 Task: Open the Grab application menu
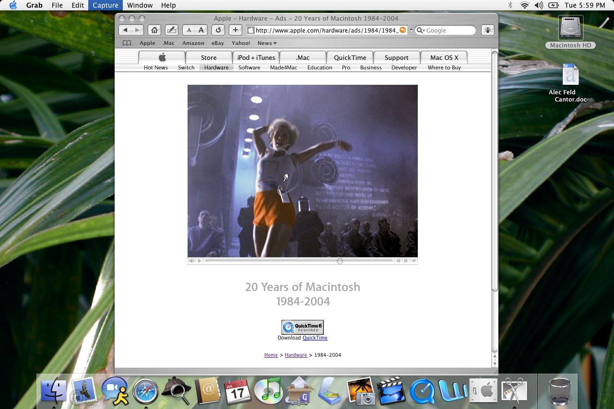point(34,5)
